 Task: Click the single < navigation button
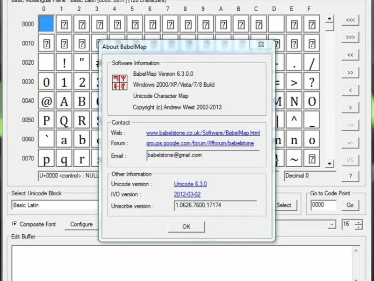coord(350,90)
